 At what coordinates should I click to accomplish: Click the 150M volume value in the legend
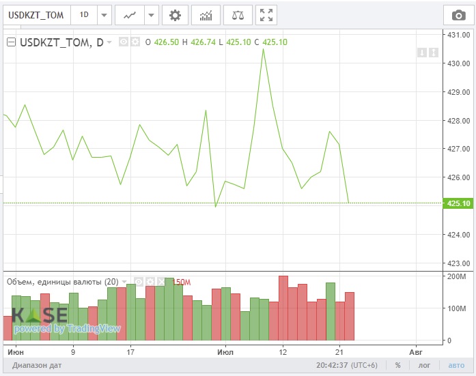pos(182,283)
